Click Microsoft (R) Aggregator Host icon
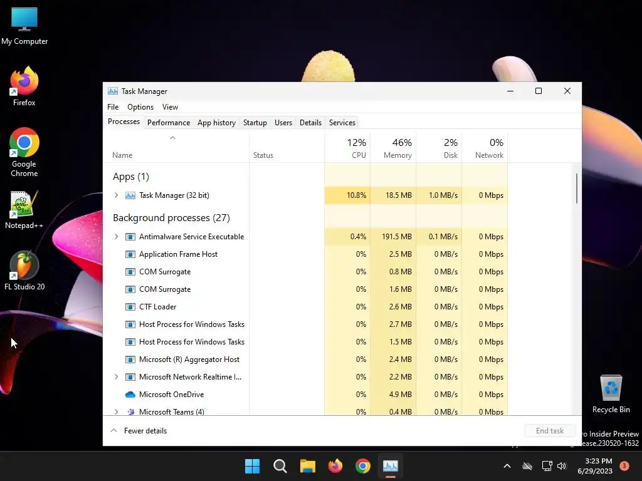Viewport: 642px width, 481px height. click(x=130, y=359)
